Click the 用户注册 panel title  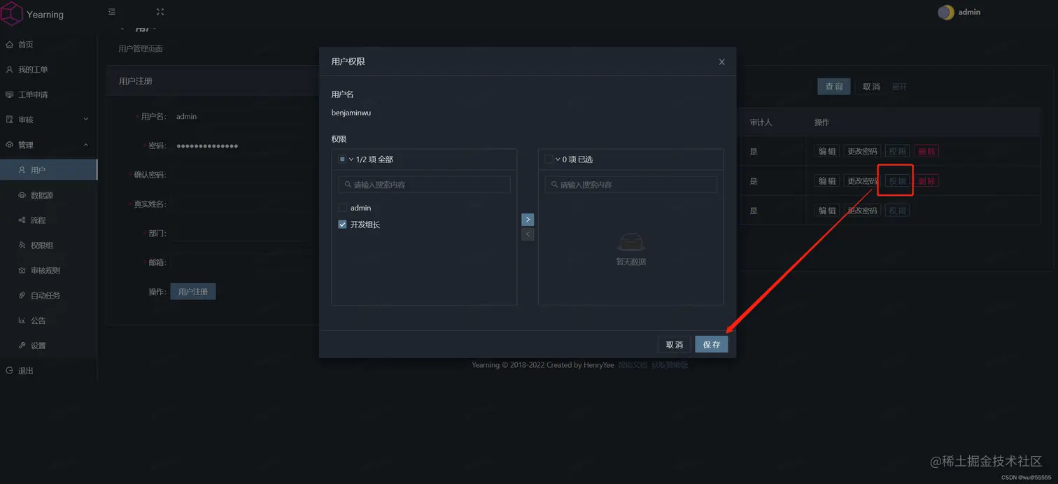(136, 81)
